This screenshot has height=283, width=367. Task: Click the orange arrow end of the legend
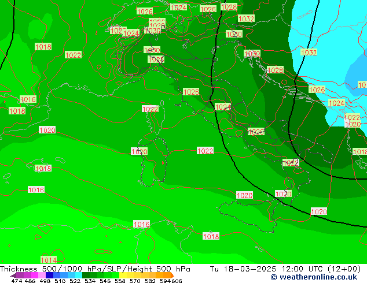click(x=173, y=275)
